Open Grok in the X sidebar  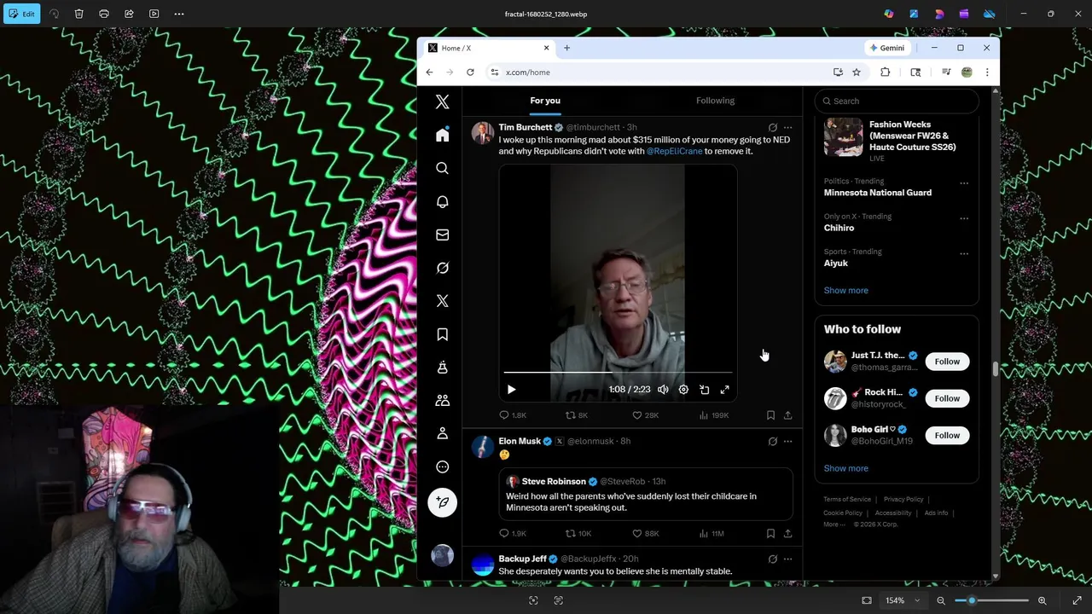tap(442, 268)
